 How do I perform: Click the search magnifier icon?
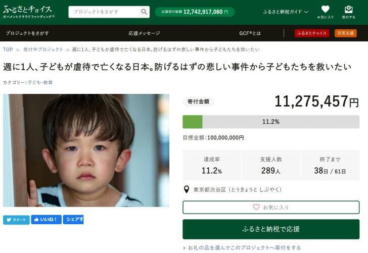pos(144,12)
